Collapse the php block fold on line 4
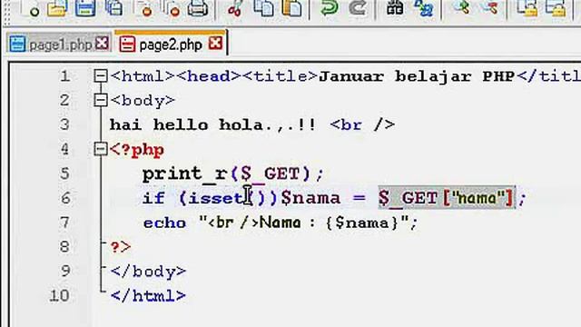The image size is (581, 327). click(101, 149)
